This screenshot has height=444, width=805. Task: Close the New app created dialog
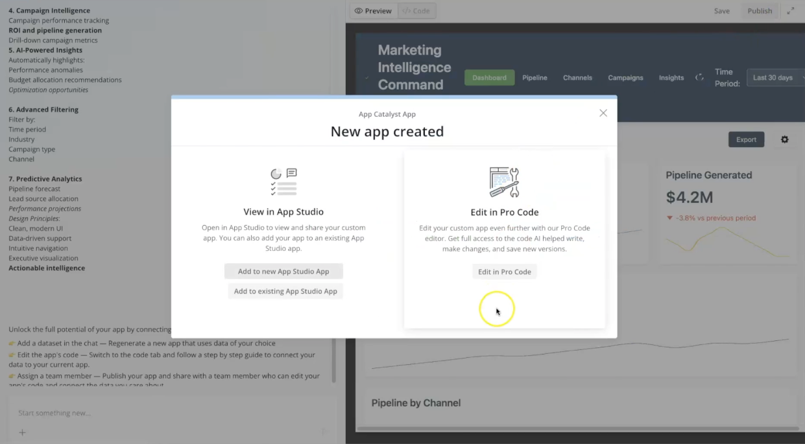point(603,112)
